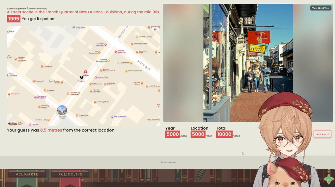Click the 'You got it spot on!' text
The image size is (335, 187).
[39, 19]
